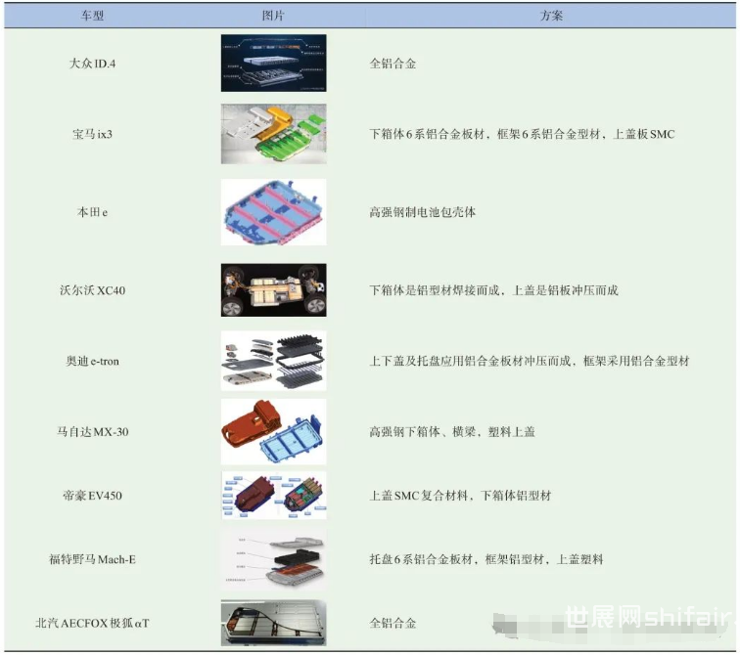Open the 福特野马 Mach-E layered battery image
The image size is (740, 655).
[x=273, y=559]
